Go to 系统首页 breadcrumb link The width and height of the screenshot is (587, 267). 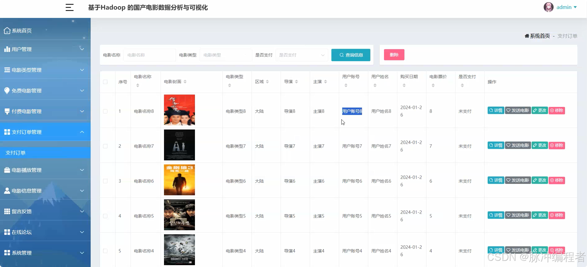click(x=540, y=36)
